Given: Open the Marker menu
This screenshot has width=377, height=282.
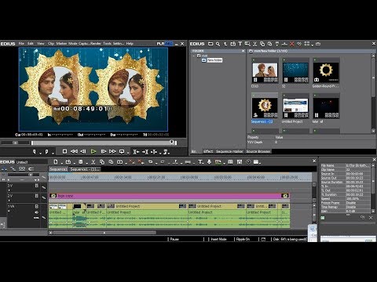Looking at the screenshot, I should 61,44.
